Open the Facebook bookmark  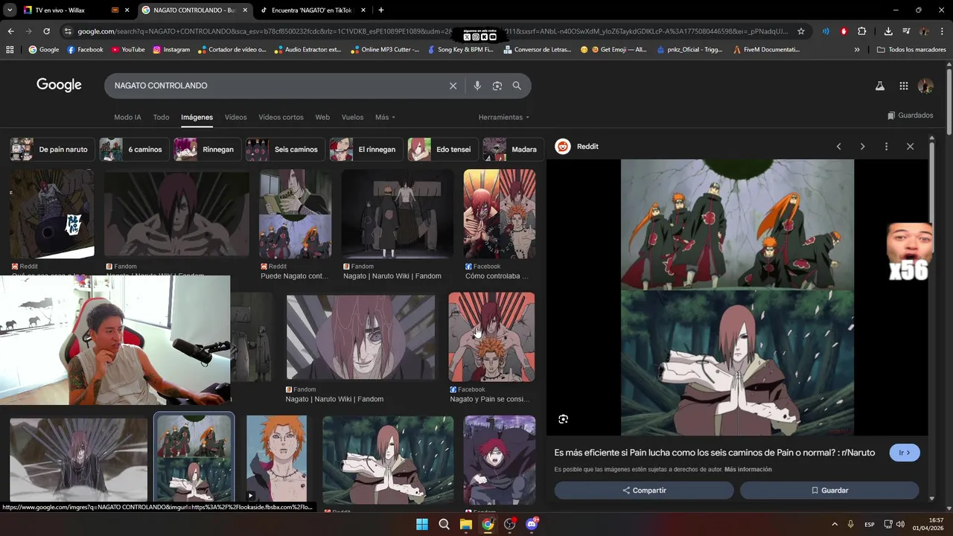pos(85,50)
